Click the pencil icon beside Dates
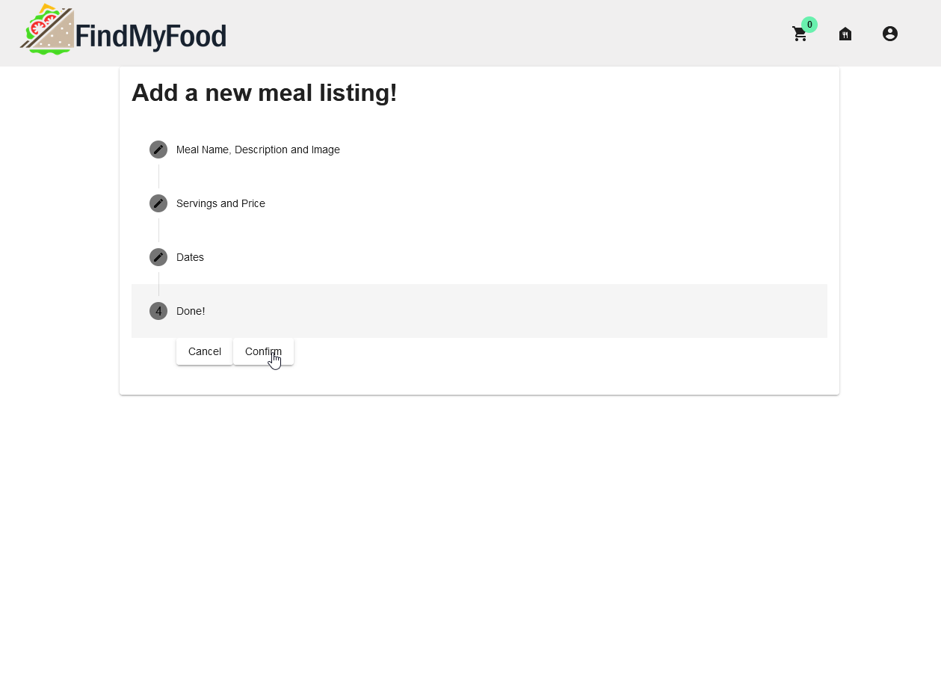941x693 pixels. [158, 257]
